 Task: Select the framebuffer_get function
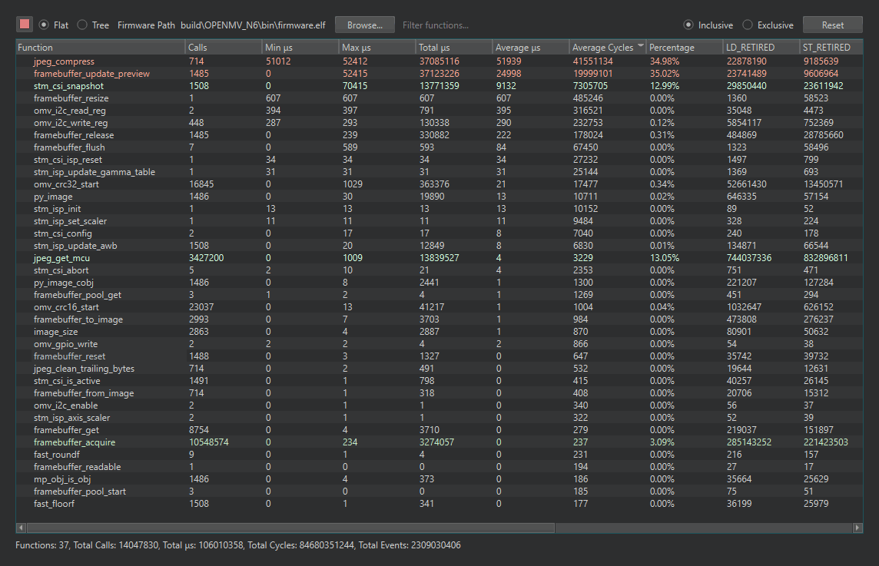click(x=439, y=430)
